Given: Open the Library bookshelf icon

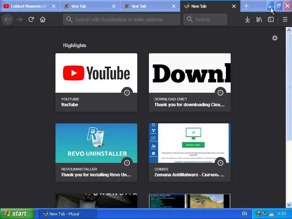Looking at the screenshot, I should tap(259, 19).
